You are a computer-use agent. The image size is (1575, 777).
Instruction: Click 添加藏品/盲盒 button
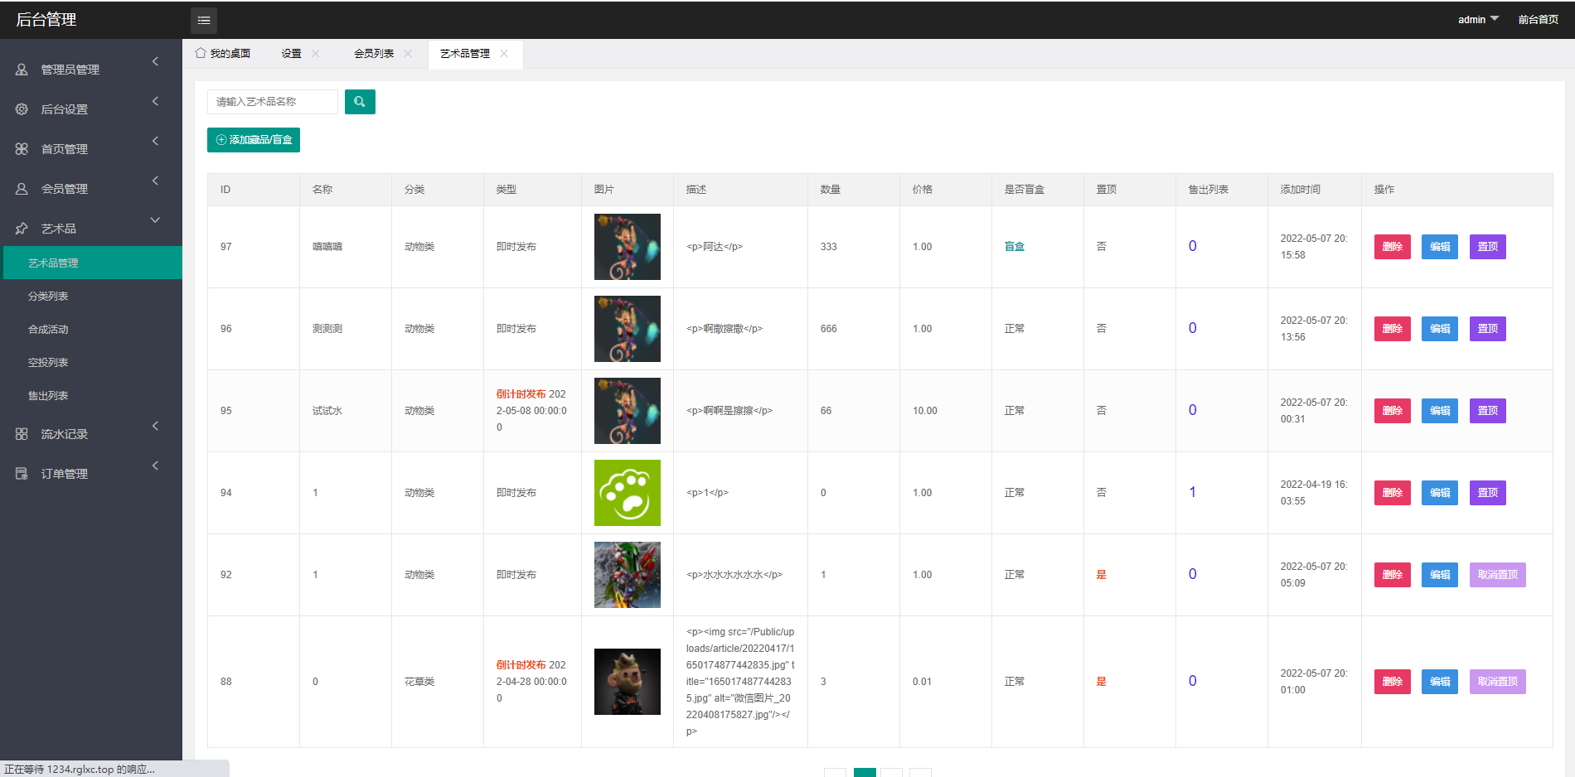pyautogui.click(x=254, y=140)
